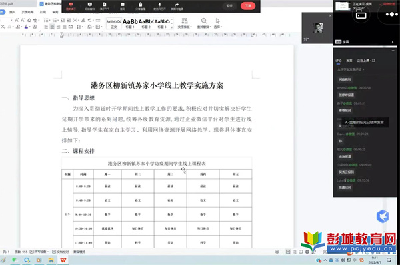Apply the 正文 body text style
The height and width of the screenshot is (265, 400).
114,23
